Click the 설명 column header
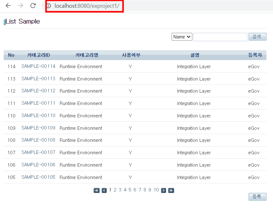Image resolution: width=273 pixels, height=214 pixels. [195, 55]
